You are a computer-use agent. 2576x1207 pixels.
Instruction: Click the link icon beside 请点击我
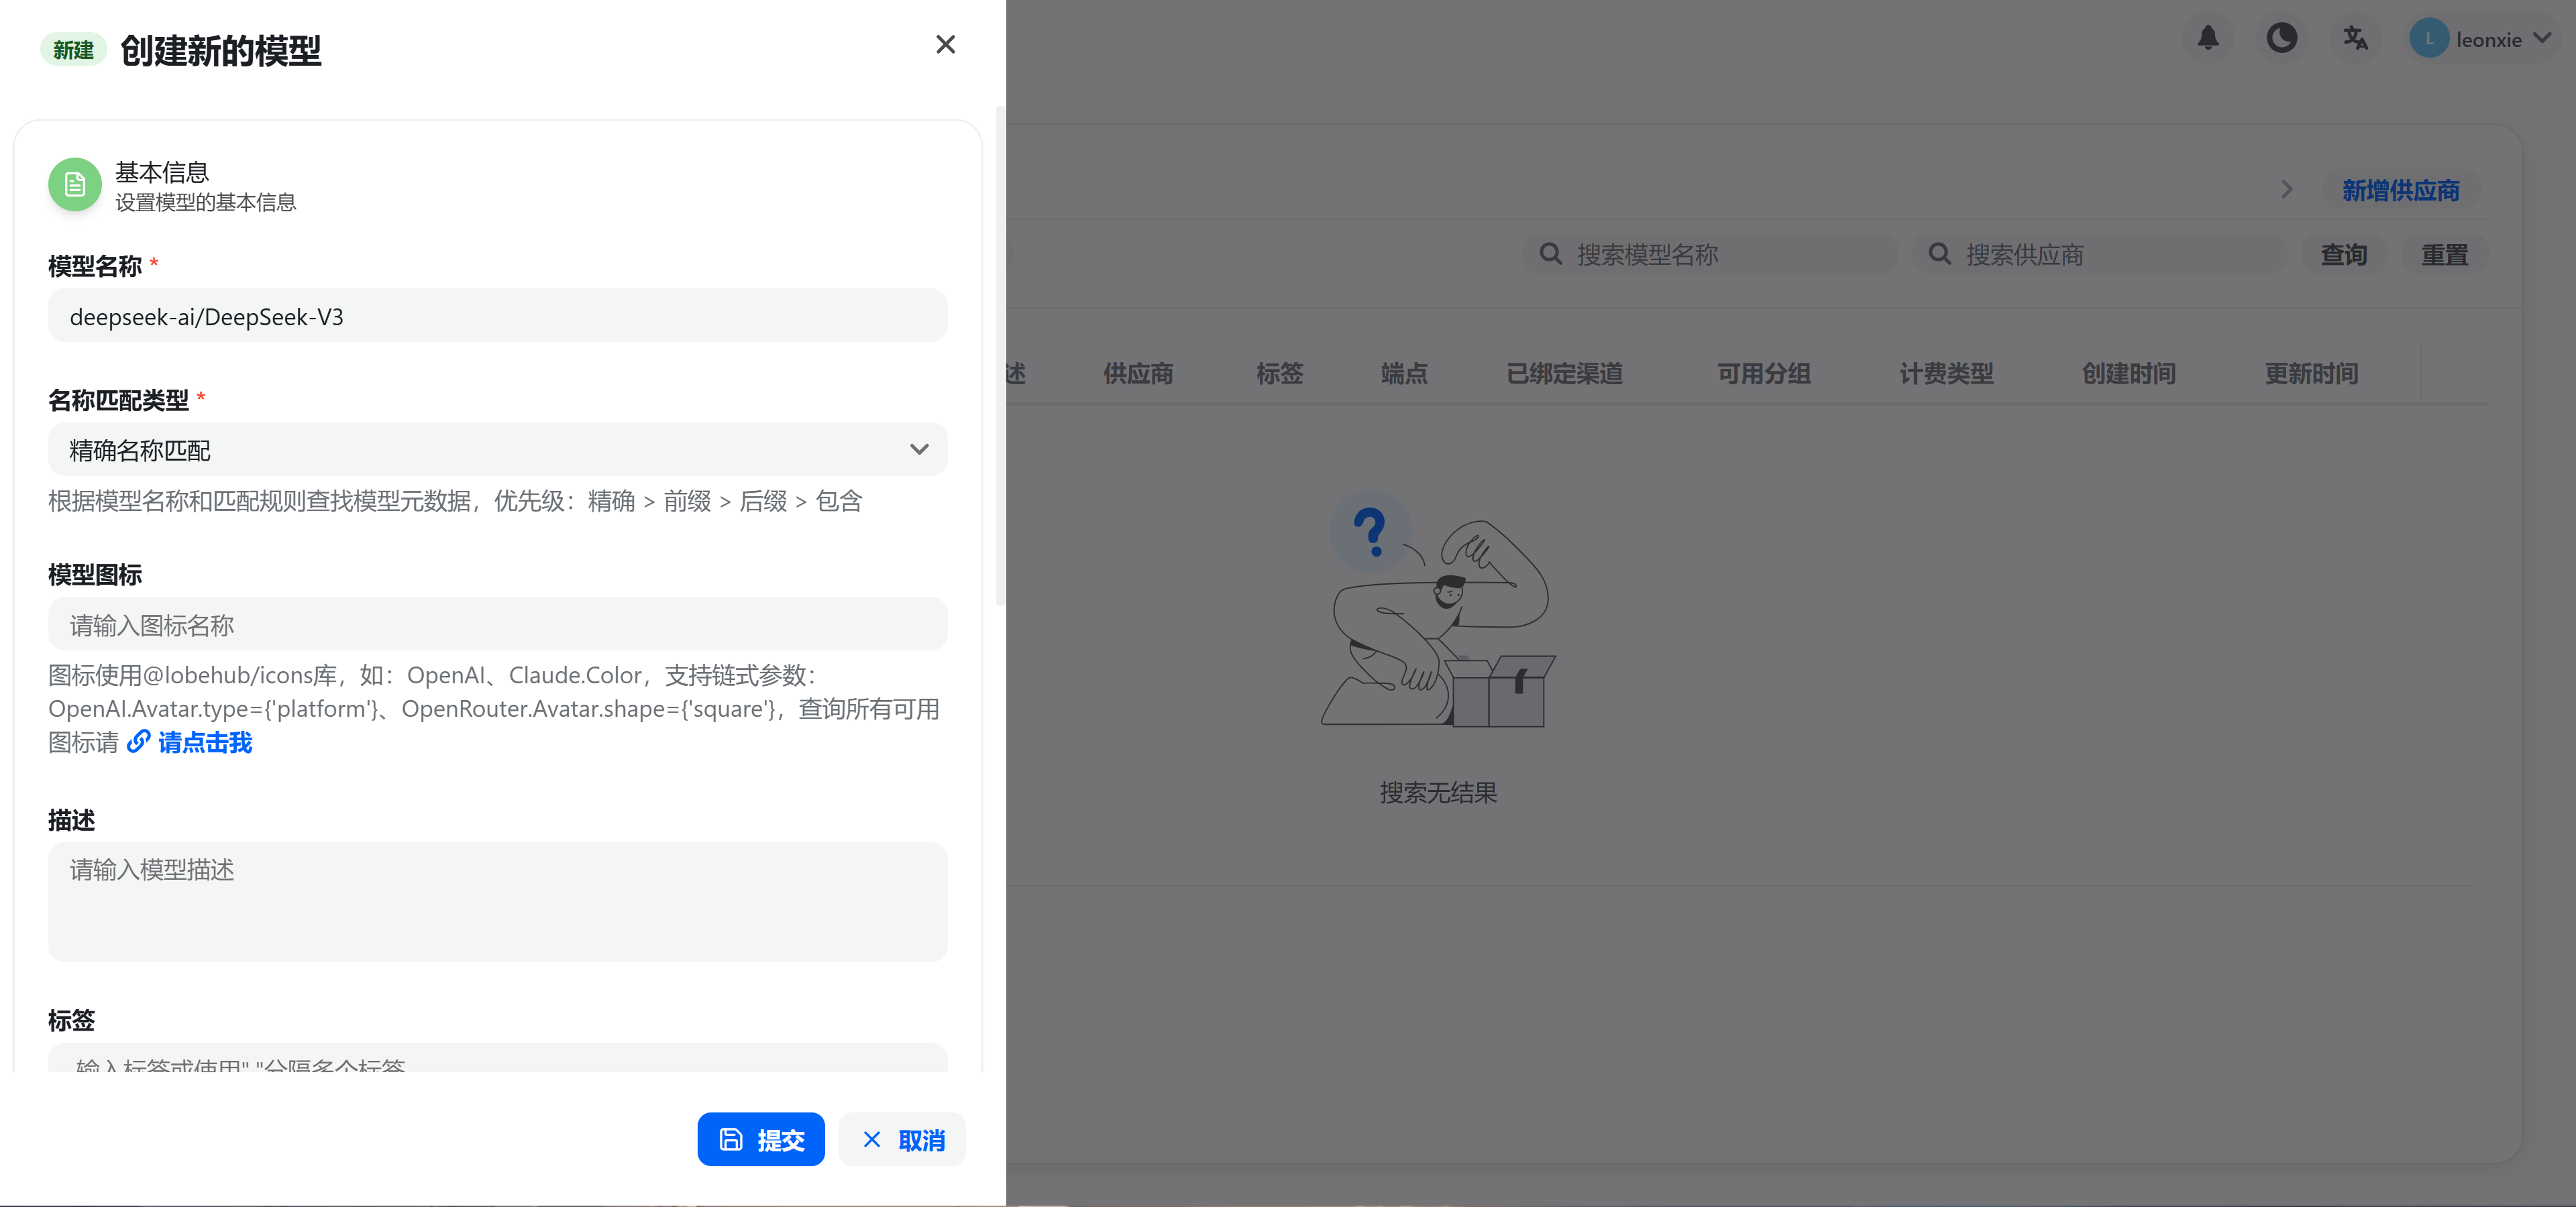(x=139, y=742)
